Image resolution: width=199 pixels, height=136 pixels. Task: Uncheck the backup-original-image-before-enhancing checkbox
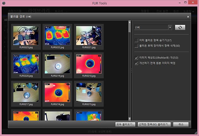coord(136,63)
